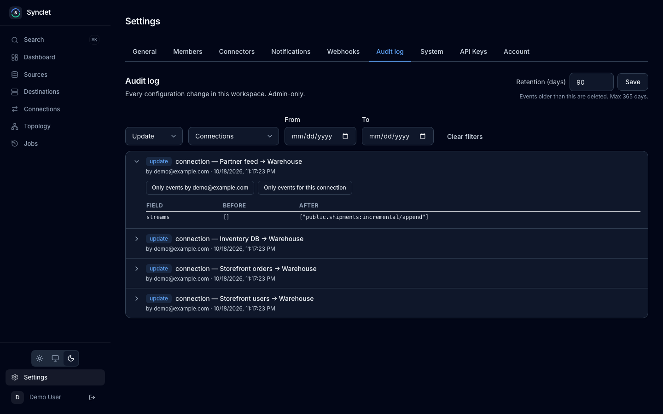Click the Connections arrows icon
Image resolution: width=663 pixels, height=414 pixels.
tap(15, 109)
